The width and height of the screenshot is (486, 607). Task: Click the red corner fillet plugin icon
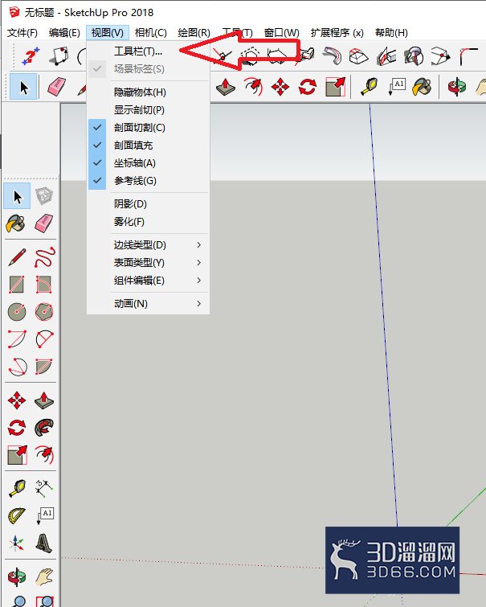tap(468, 56)
